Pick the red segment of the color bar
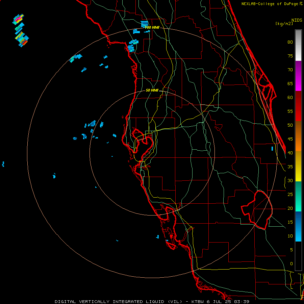The image size is (304, 304). [x=298, y=106]
